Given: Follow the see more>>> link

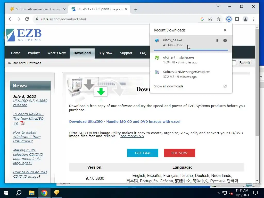Looking at the screenshot, I should (132, 136).
